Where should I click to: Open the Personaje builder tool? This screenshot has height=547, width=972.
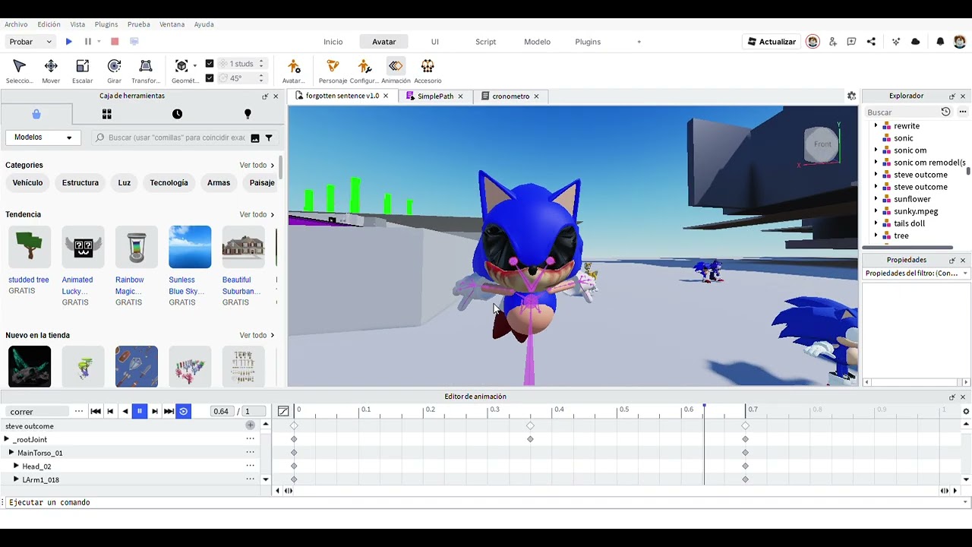333,71
